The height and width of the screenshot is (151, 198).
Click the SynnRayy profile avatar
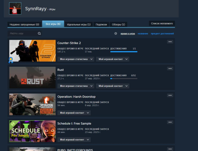coord(15,9)
